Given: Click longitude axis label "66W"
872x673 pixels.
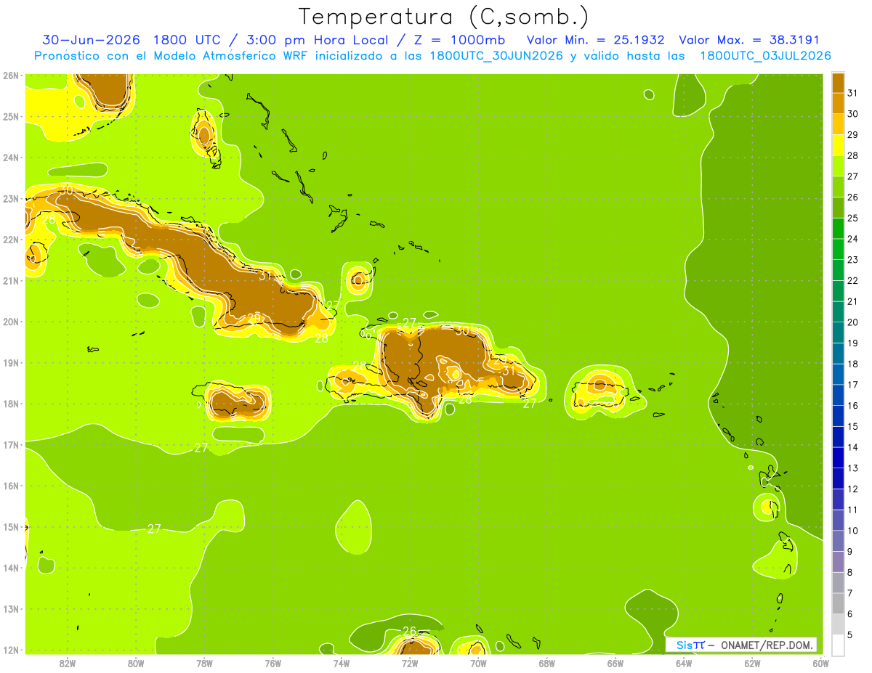Looking at the screenshot, I should [615, 663].
